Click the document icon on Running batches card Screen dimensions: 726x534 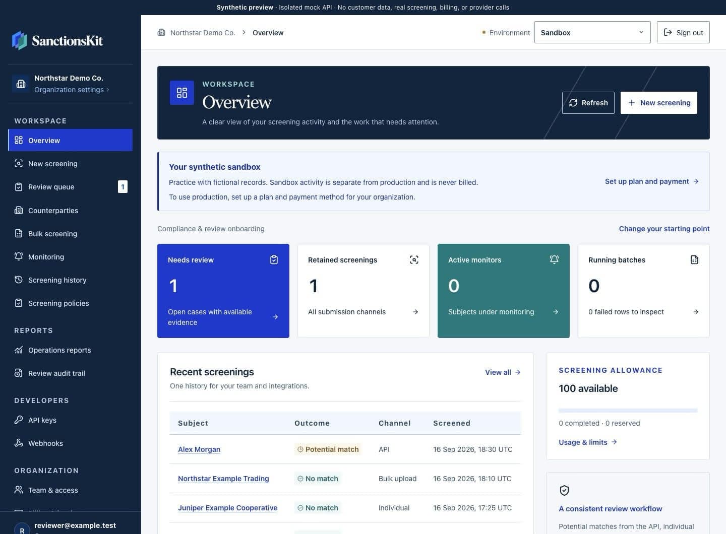pos(694,260)
